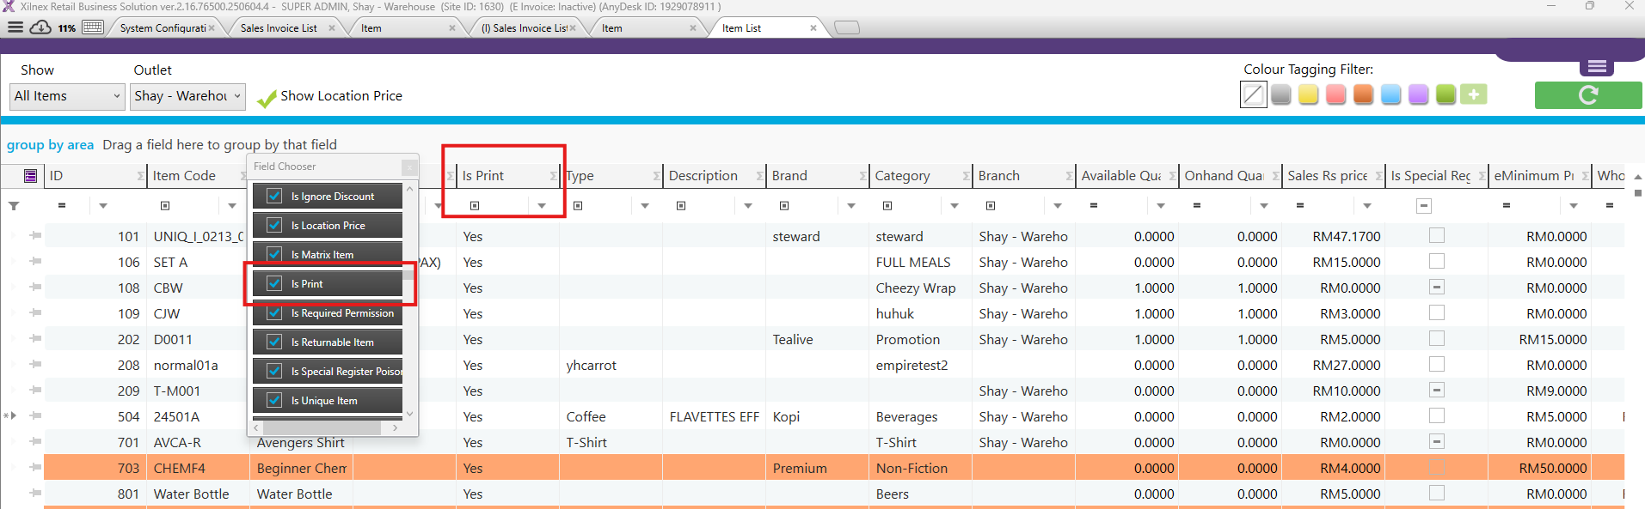
Task: Toggle Is Ignore Discount field checkbox
Action: [x=274, y=196]
